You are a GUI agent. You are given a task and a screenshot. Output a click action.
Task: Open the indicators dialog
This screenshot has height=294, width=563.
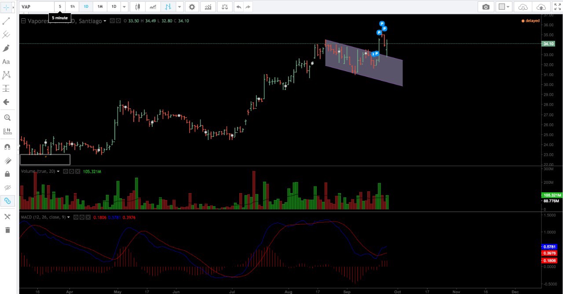(208, 7)
